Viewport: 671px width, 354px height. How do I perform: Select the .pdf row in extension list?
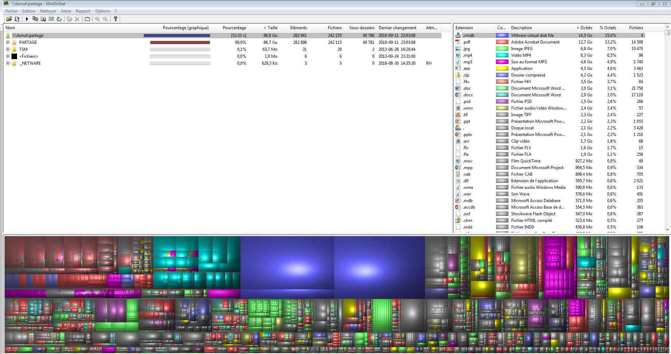coord(466,42)
